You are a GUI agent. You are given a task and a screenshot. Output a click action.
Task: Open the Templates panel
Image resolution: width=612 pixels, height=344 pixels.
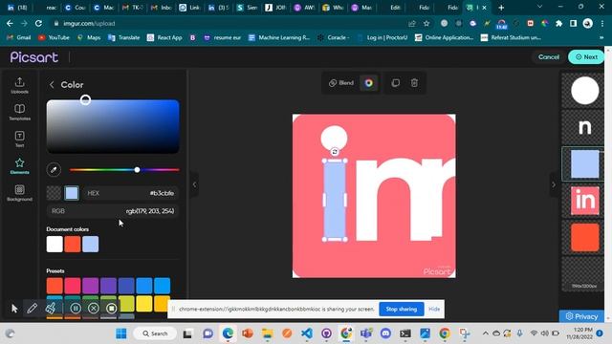pyautogui.click(x=19, y=113)
